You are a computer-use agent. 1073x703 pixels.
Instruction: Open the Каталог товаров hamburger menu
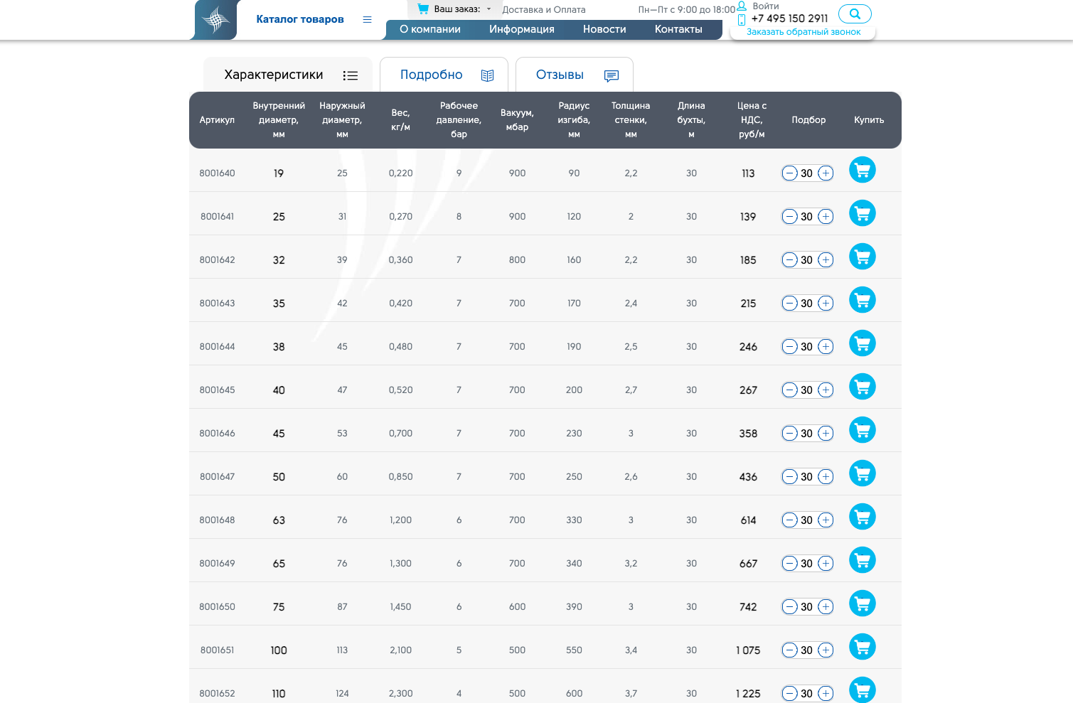(x=367, y=19)
